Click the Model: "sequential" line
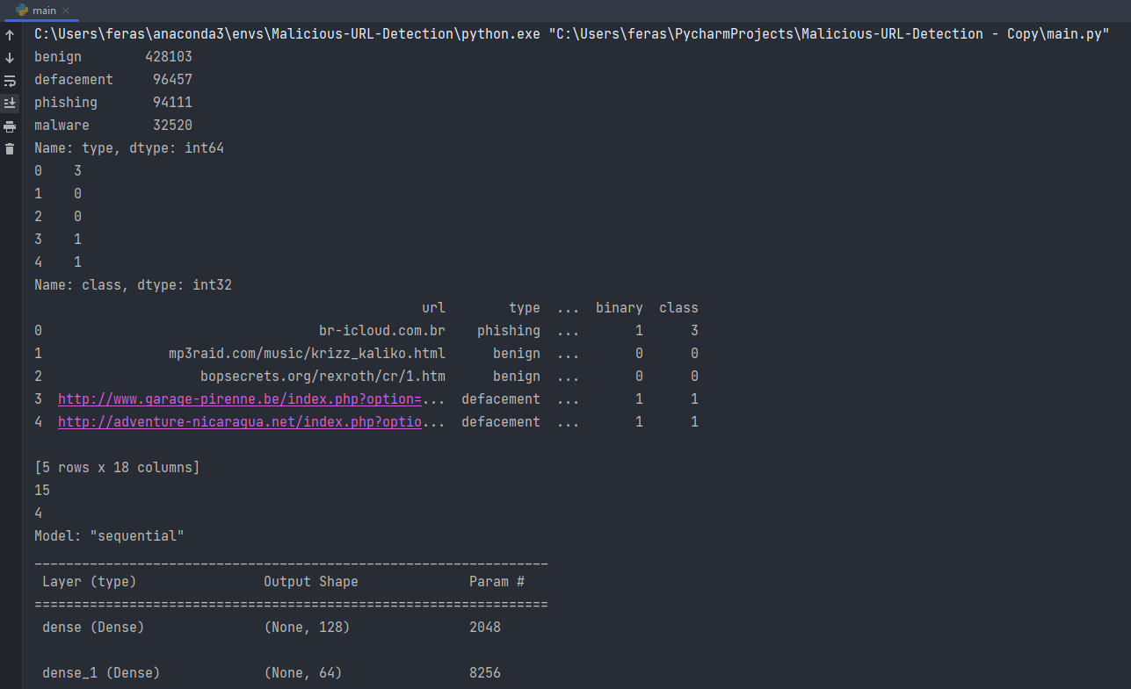1131x689 pixels. pos(109,536)
